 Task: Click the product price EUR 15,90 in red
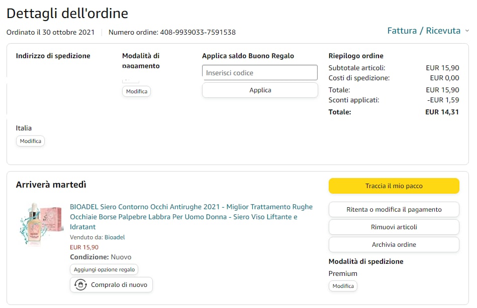point(84,247)
